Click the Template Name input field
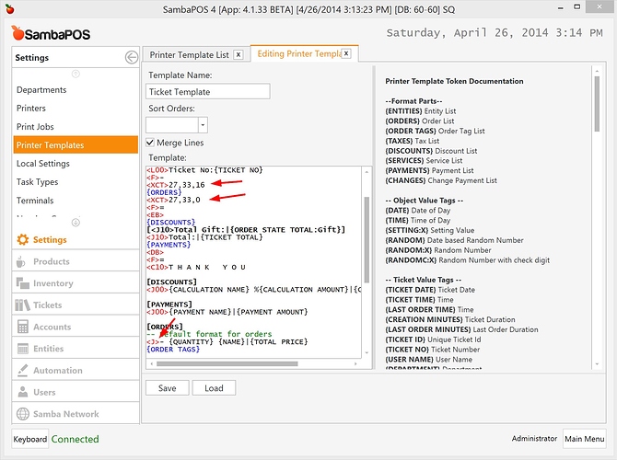The width and height of the screenshot is (617, 460). [208, 91]
